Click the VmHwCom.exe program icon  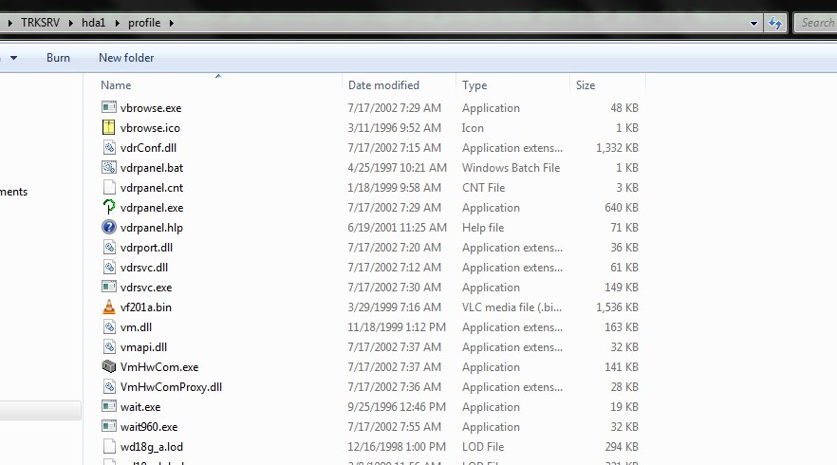pos(109,367)
